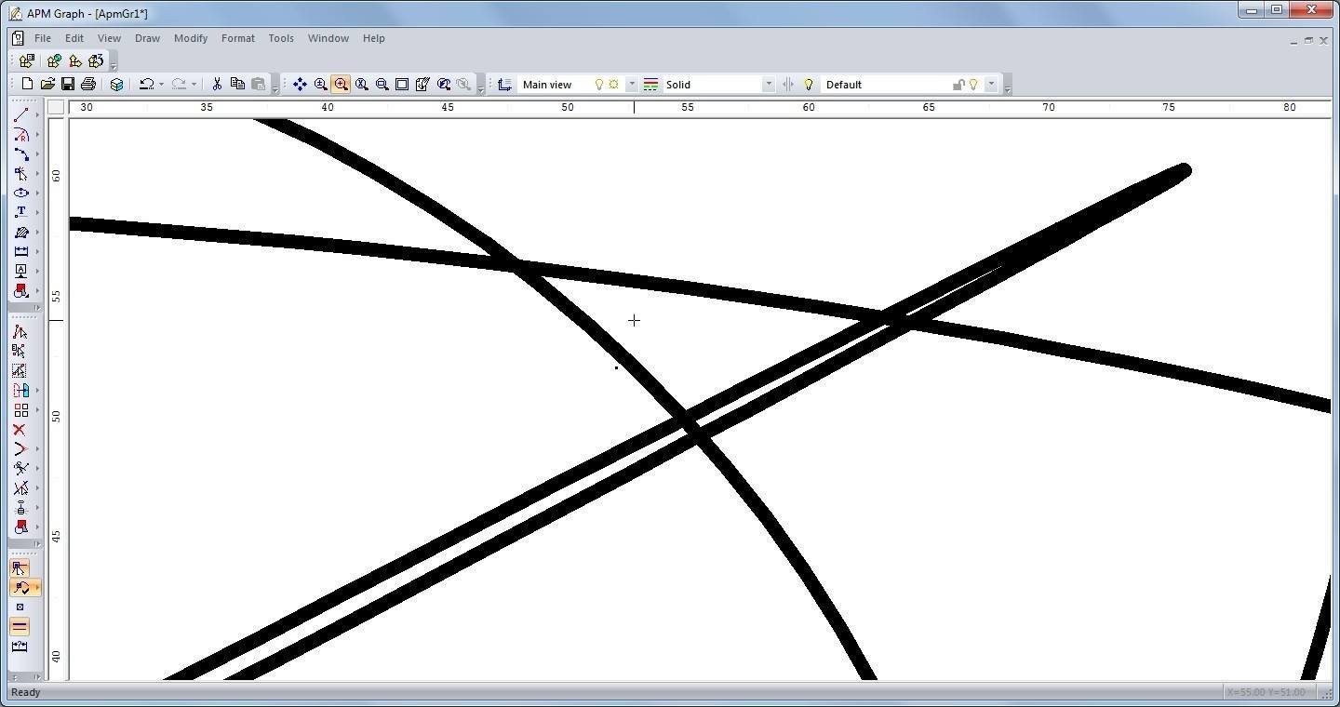Select the Arc drawing tool

tap(20, 134)
